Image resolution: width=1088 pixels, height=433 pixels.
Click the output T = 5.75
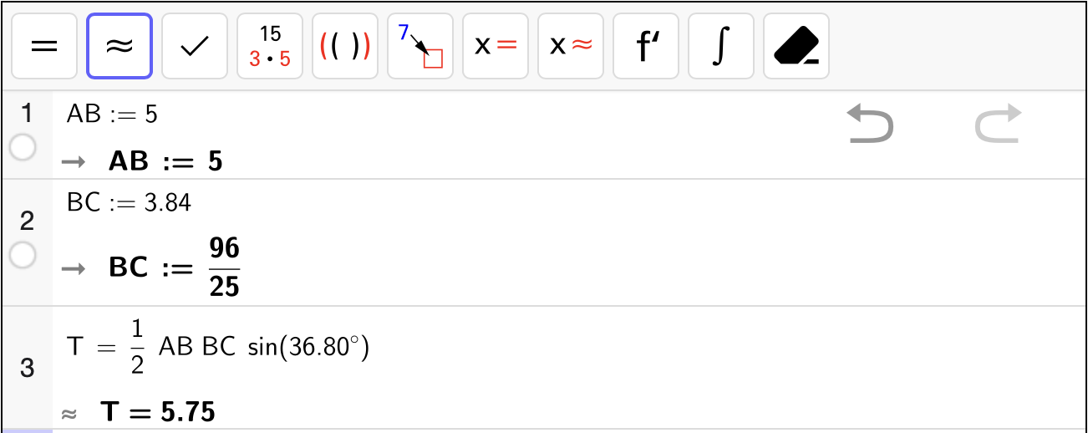[157, 412]
